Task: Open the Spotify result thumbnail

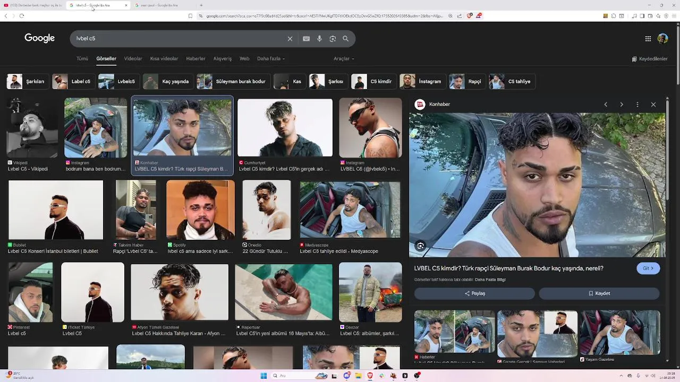Action: pyautogui.click(x=200, y=210)
